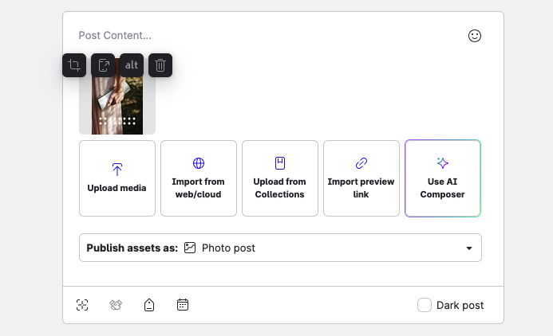This screenshot has width=553, height=336.
Task: Click the drag handle dots on thumbnail
Action: pyautogui.click(x=117, y=122)
